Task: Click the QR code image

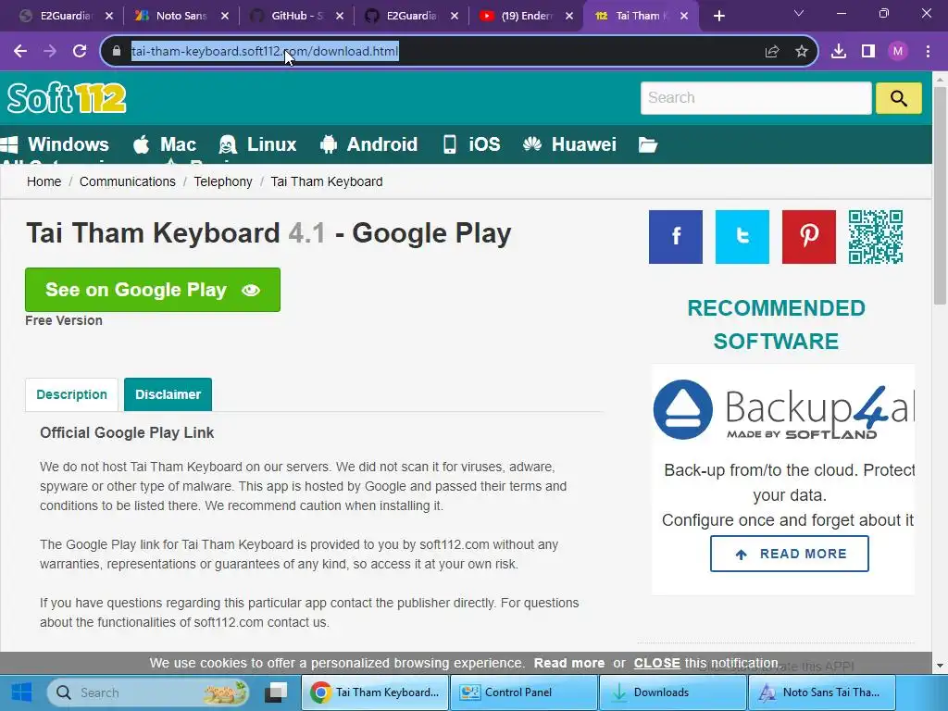Action: [876, 237]
